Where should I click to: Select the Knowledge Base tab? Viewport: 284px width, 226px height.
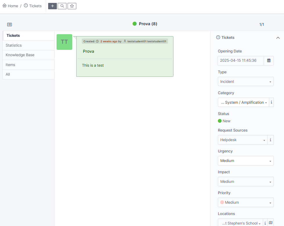20,55
